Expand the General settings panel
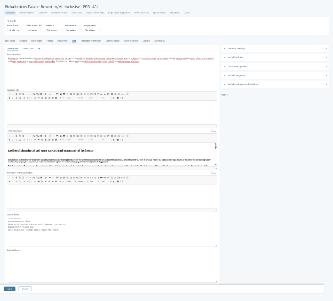 pyautogui.click(x=275, y=48)
